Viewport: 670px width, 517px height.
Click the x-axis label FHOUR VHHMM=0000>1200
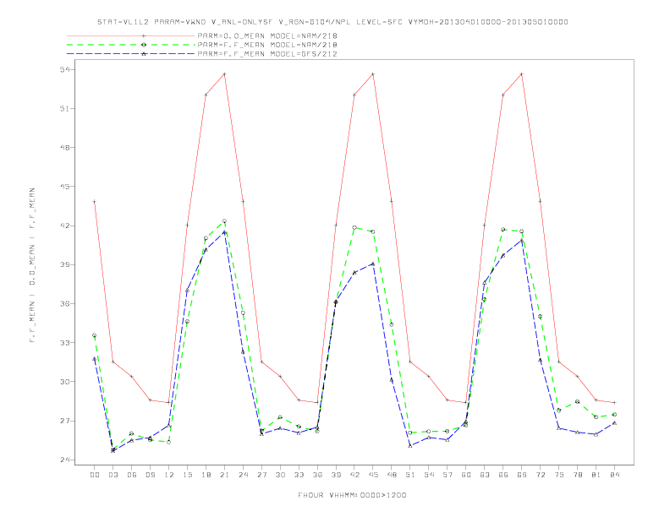(x=352, y=495)
